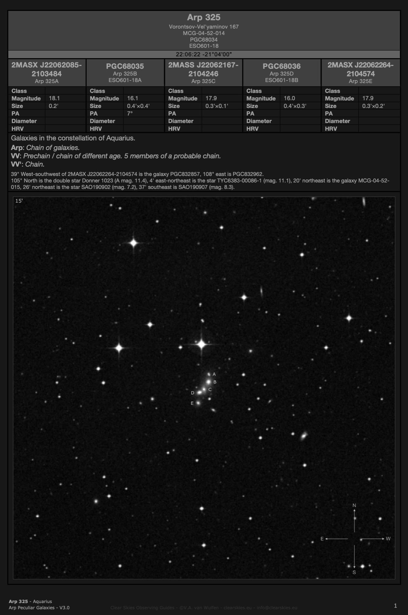
Task: Select the coordinates 22:06:22 -21°04'00"
Action: pyautogui.click(x=204, y=54)
